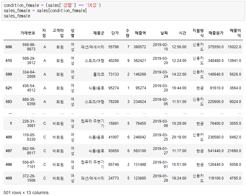The width and height of the screenshot is (246, 196).
Task: Click sales amount 123865
Action: (140, 178)
